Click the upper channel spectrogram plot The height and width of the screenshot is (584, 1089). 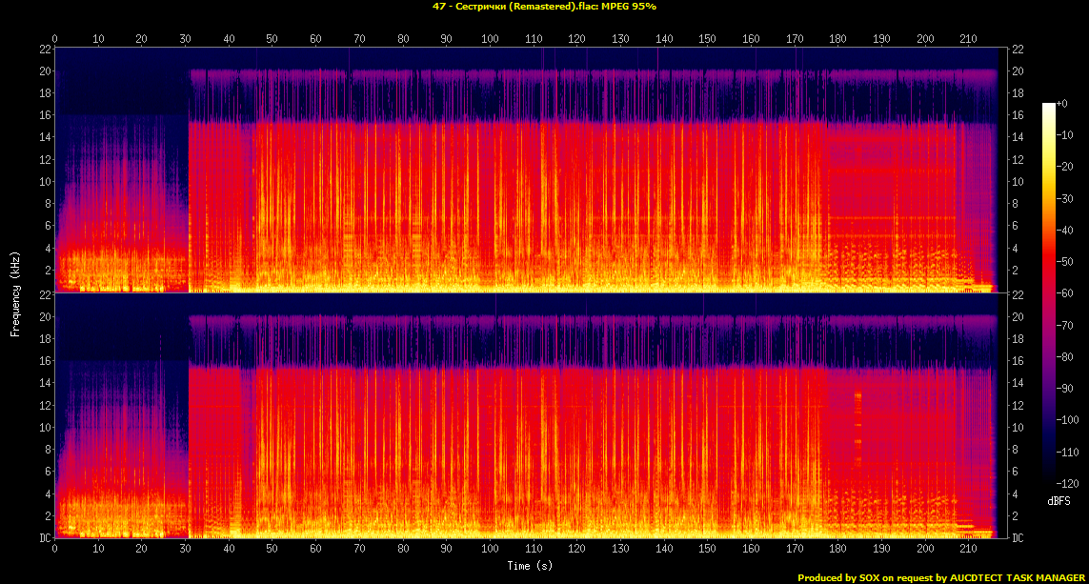pyautogui.click(x=526, y=170)
